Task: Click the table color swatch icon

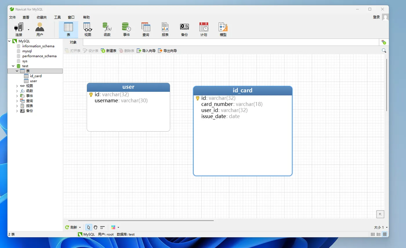Action: pos(113,227)
